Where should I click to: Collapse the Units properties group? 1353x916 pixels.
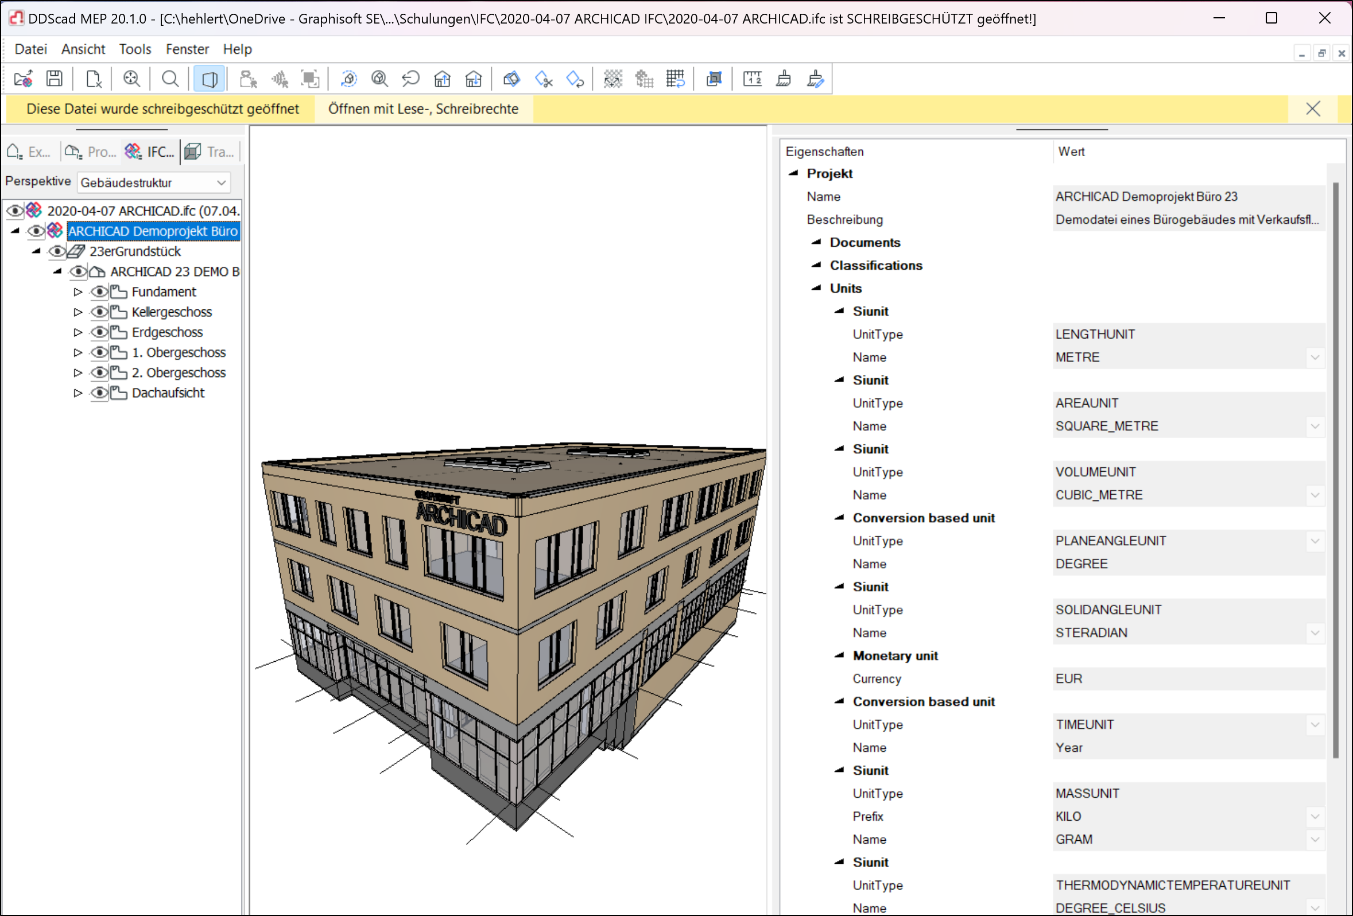[x=816, y=288]
